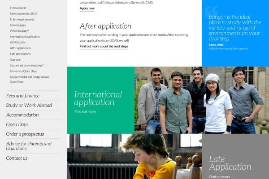Click 'Late applications' in the sidebar list
The width and height of the screenshot is (269, 179).
(x=20, y=54)
